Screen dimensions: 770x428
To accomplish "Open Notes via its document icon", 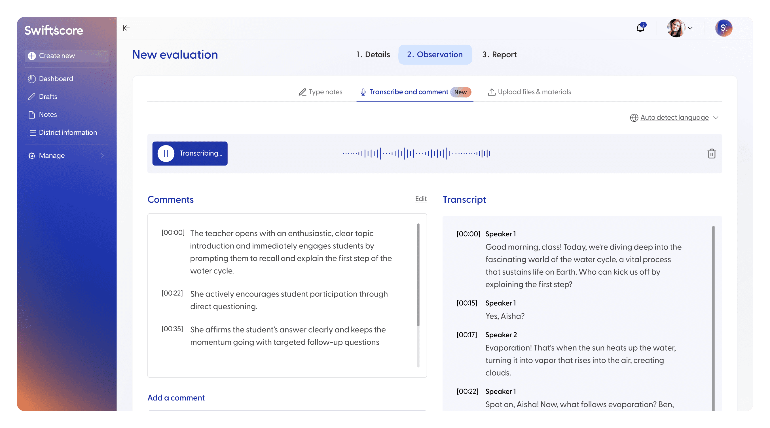I will (32, 115).
